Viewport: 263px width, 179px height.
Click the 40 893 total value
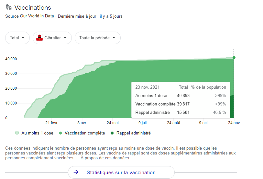coord(183,95)
